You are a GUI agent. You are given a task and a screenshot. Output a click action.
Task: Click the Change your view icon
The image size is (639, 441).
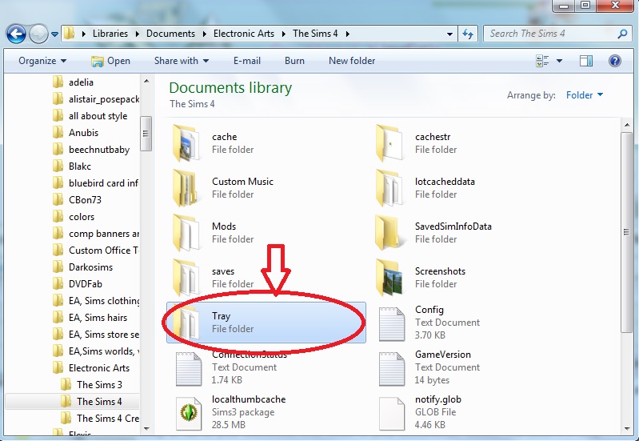542,61
